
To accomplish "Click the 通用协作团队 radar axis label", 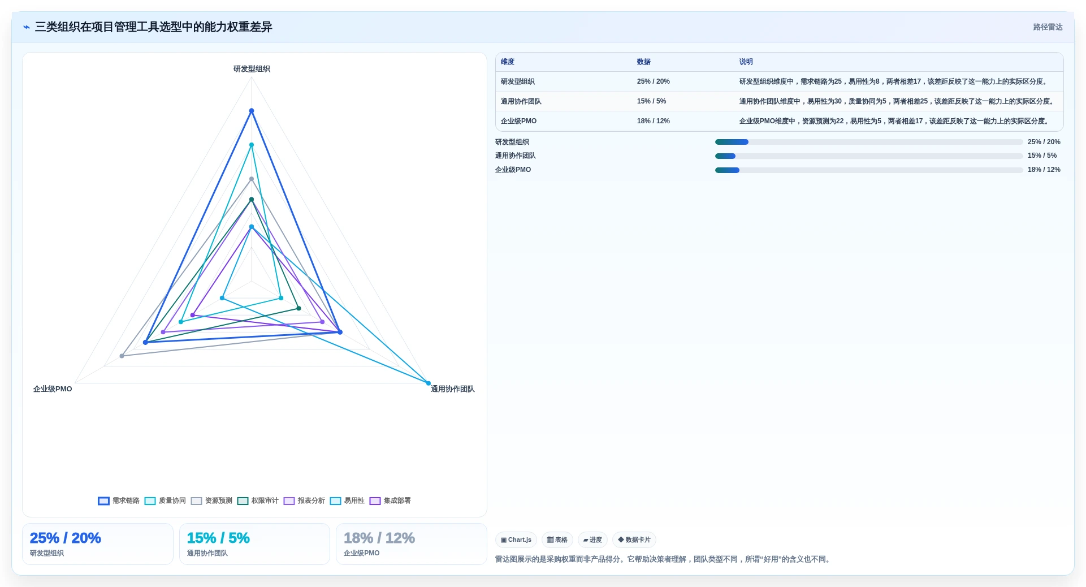I will 452,389.
